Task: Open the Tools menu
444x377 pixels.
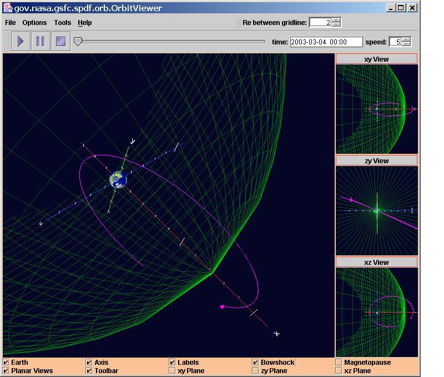Action: (x=63, y=23)
